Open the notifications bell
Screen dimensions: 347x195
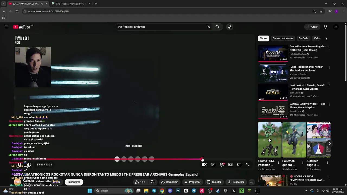click(x=326, y=27)
